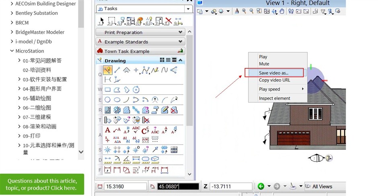
Task: Choose Save video as... in context menu
Action: [x=278, y=73]
